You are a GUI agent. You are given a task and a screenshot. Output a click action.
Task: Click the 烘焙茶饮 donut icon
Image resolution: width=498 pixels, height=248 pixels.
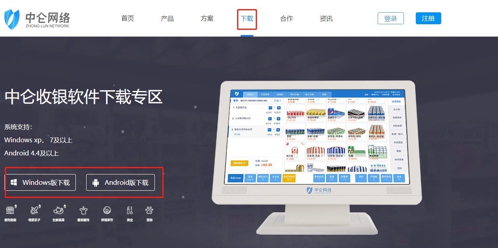click(106, 210)
